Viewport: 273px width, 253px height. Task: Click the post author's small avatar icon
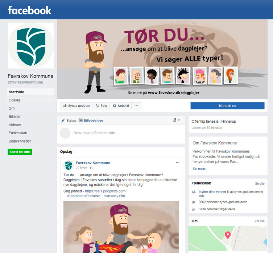point(69,165)
